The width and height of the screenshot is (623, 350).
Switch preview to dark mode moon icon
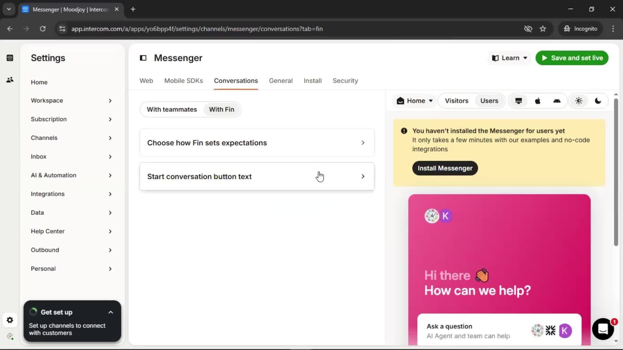598,101
